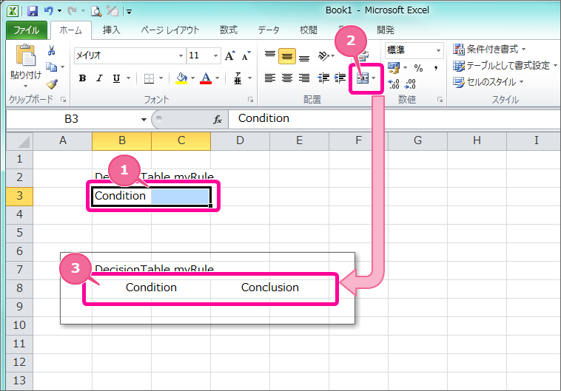
Task: Click the Name Box showing B3
Action: [x=72, y=119]
